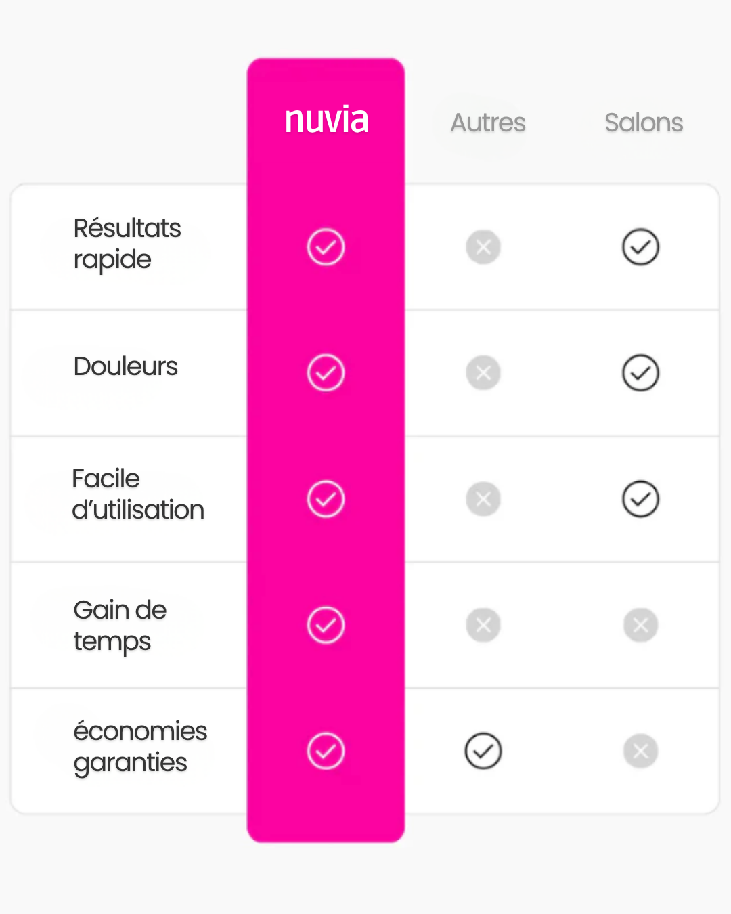731x914 pixels.
Task: Select the Salons column header
Action: (644, 123)
